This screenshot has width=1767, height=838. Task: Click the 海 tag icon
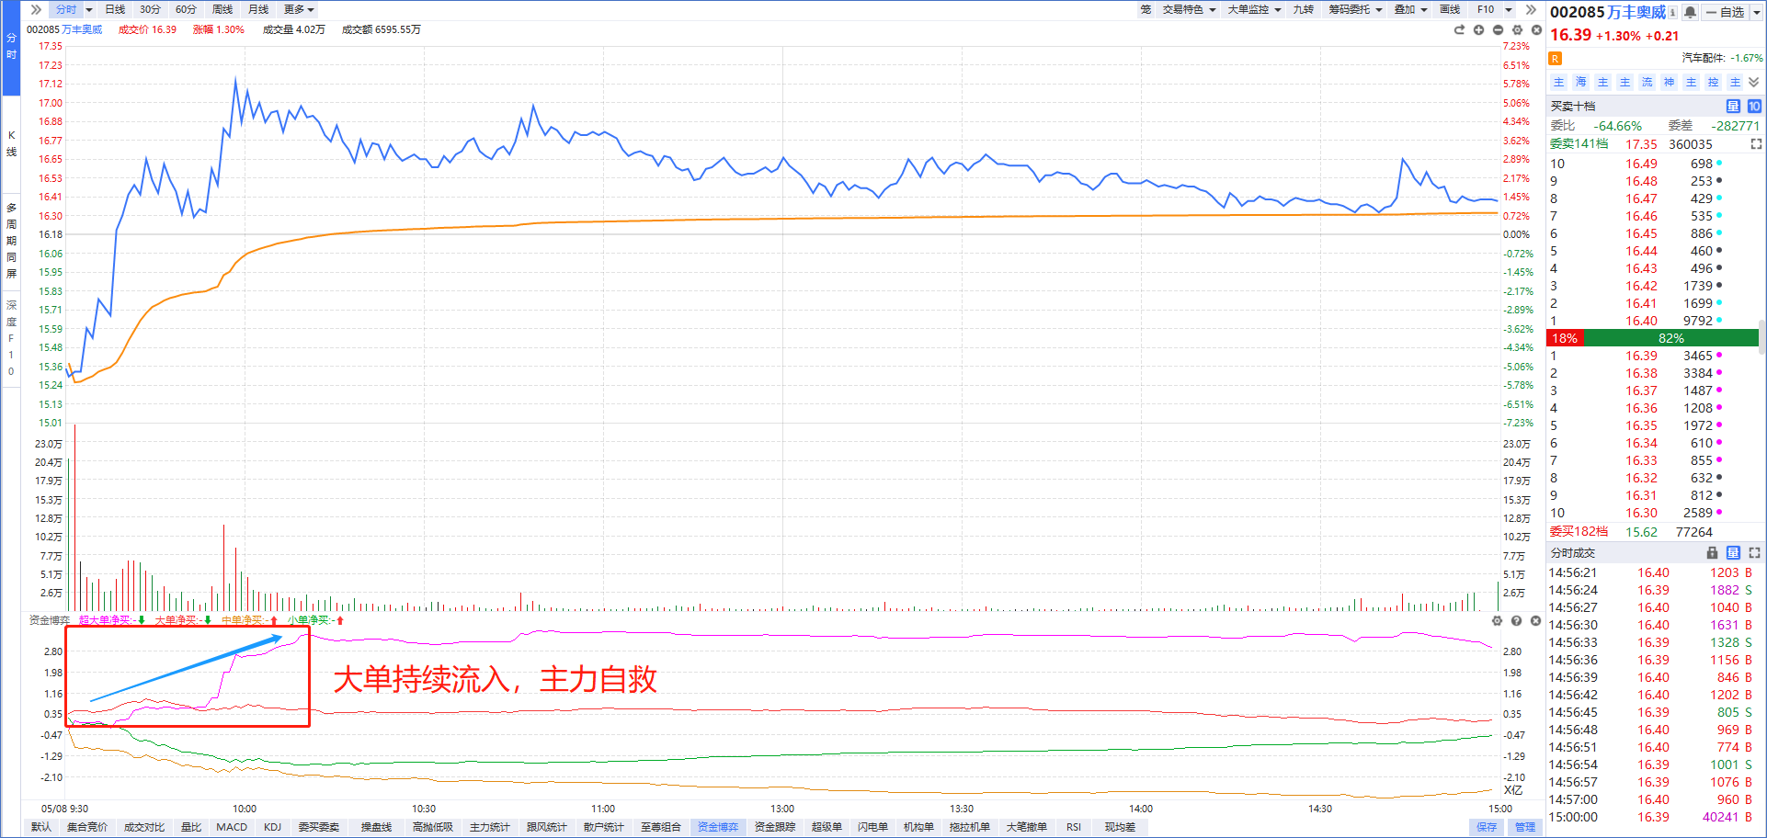(x=1580, y=83)
